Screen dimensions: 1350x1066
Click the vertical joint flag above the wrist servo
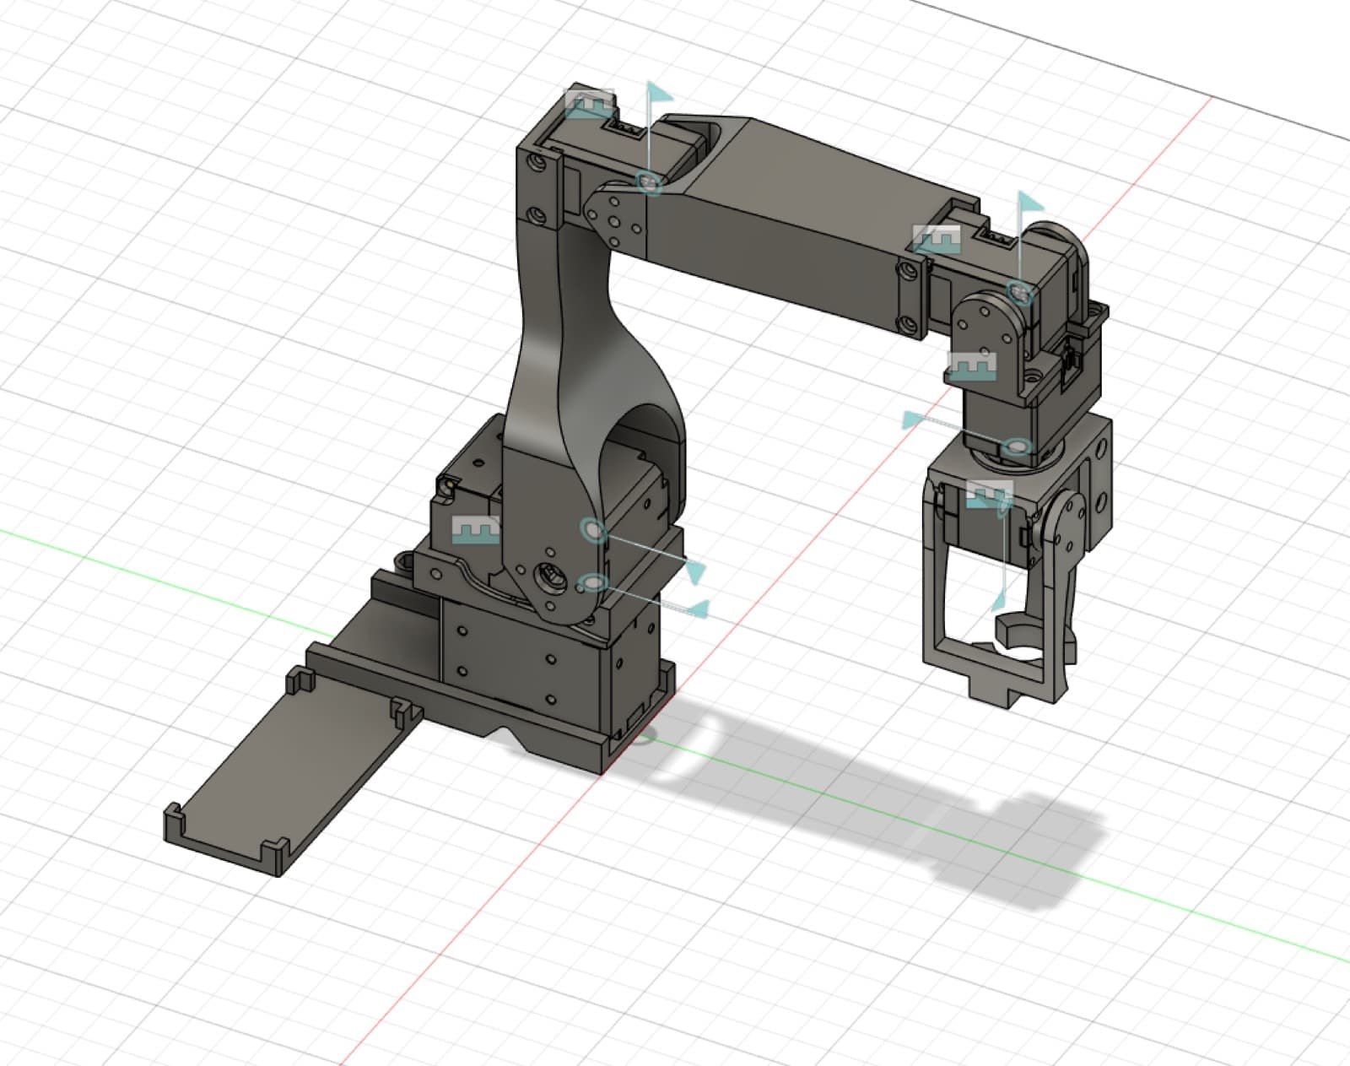[x=1029, y=204]
